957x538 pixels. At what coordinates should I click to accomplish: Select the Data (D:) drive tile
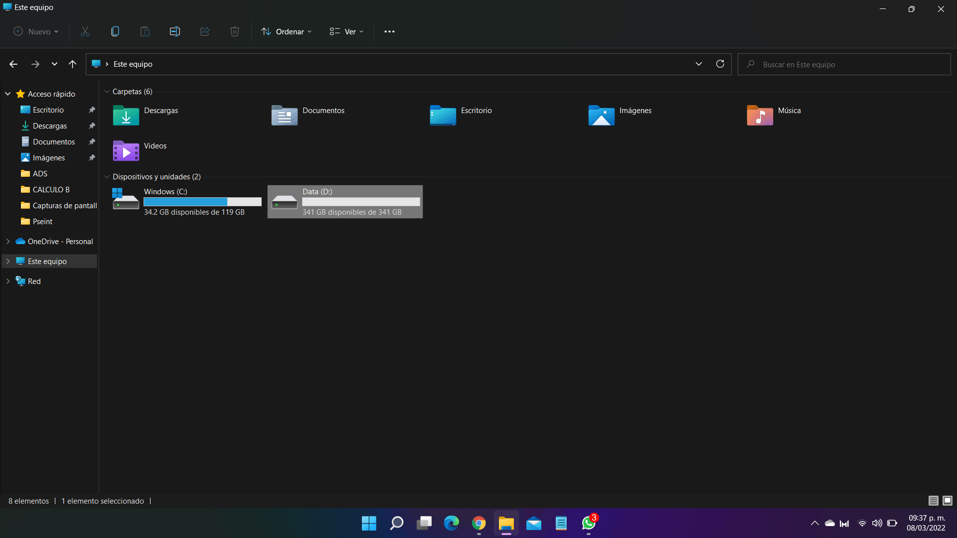(x=345, y=202)
